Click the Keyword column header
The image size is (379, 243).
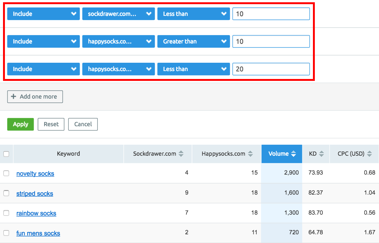point(68,154)
